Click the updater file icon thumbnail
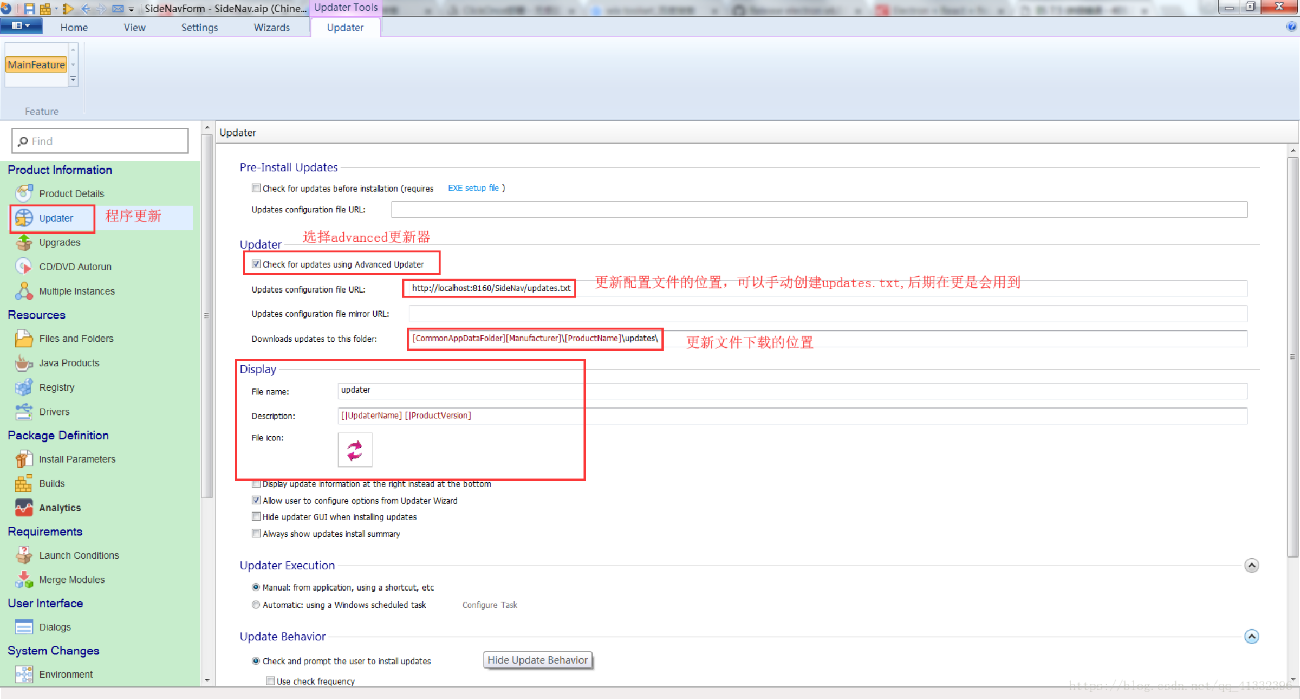 click(x=355, y=450)
